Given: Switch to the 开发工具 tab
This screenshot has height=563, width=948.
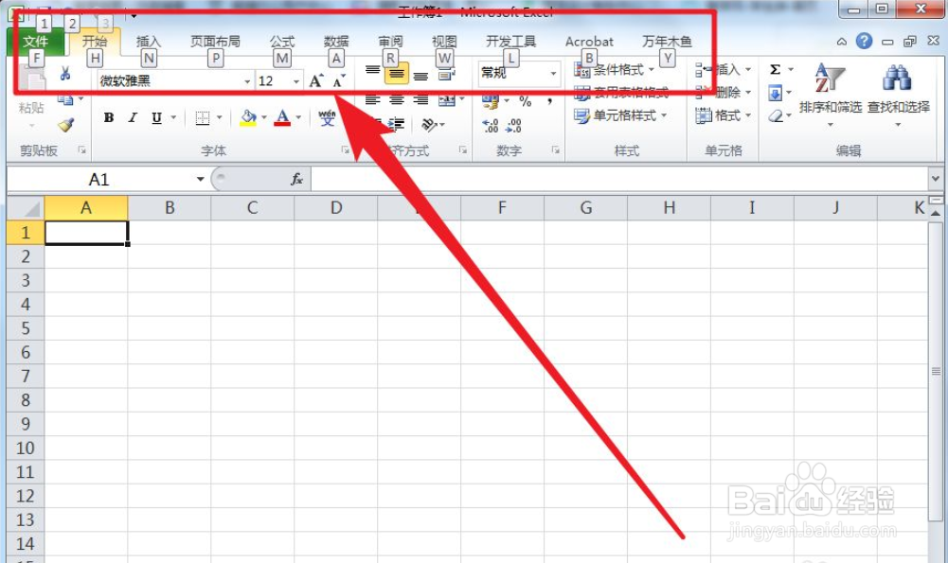Looking at the screenshot, I should (510, 41).
